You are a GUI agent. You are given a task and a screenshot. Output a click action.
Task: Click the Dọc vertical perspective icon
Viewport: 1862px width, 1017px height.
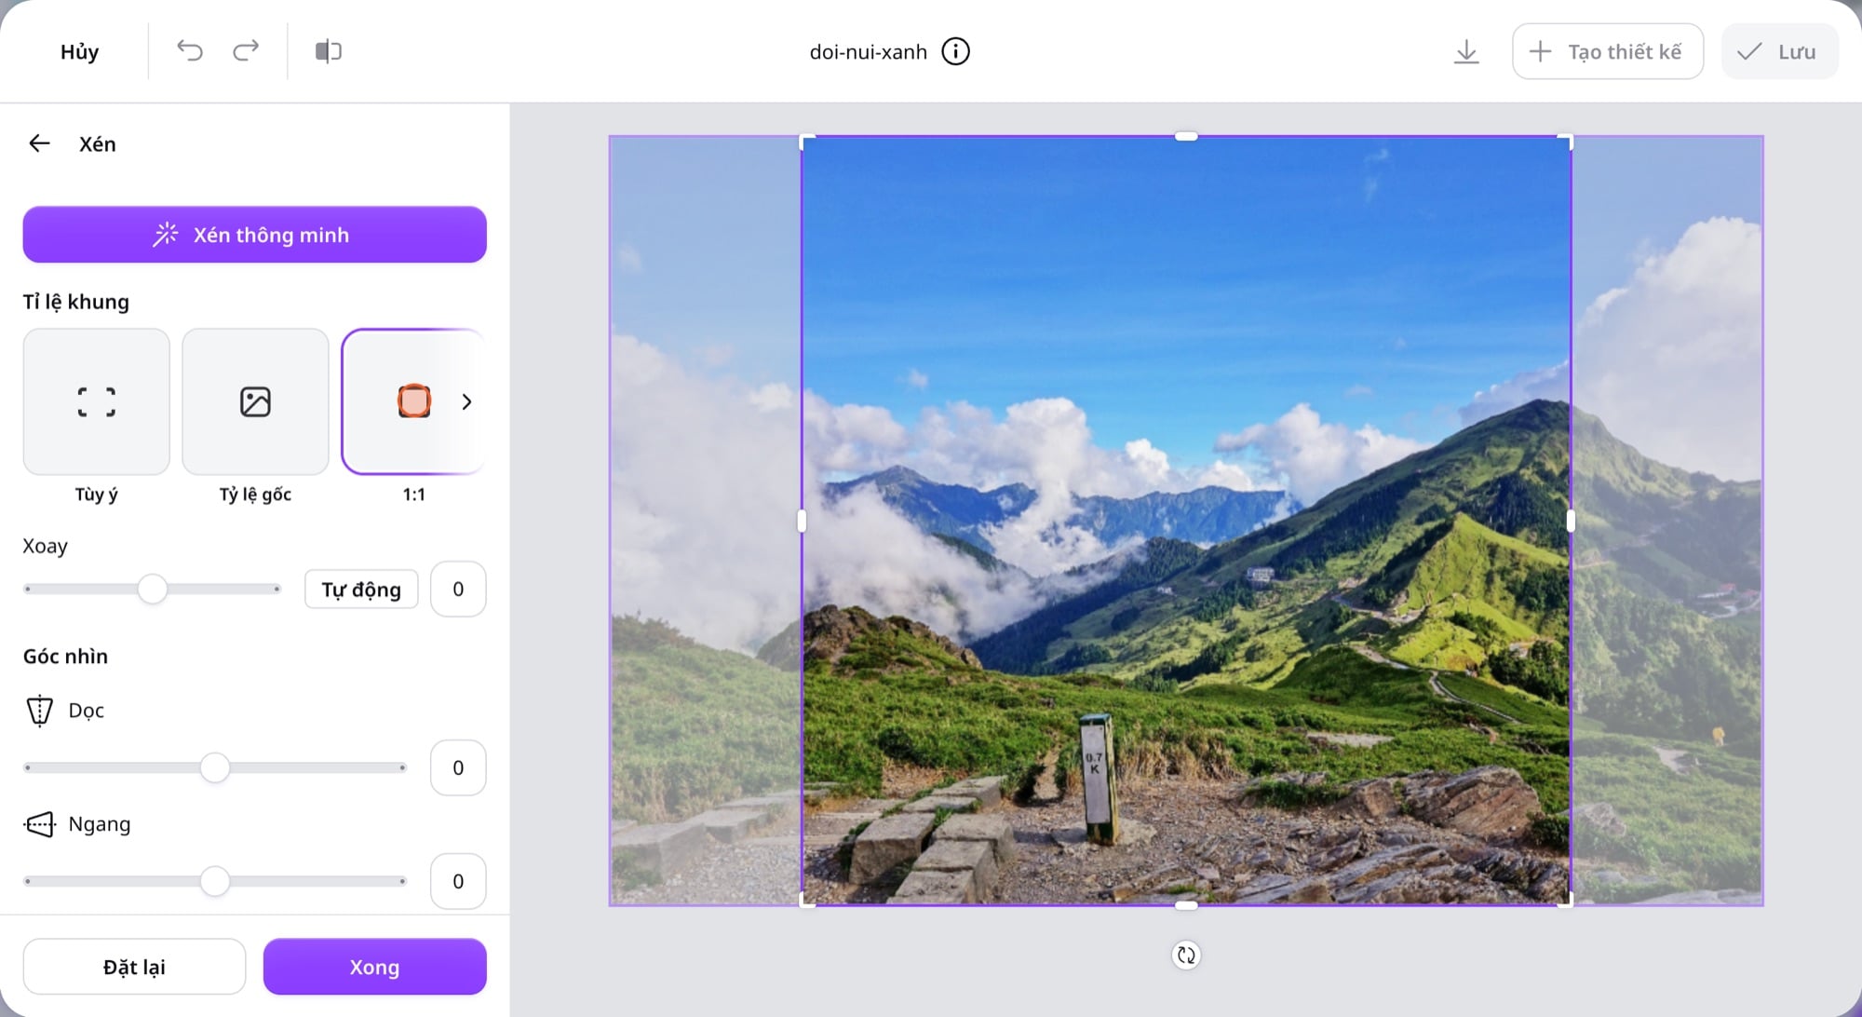pyautogui.click(x=39, y=711)
